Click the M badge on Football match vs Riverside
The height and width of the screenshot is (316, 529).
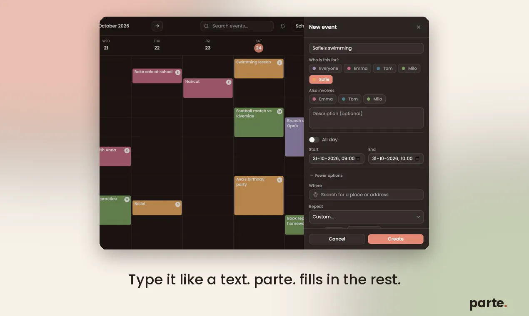coord(279,111)
